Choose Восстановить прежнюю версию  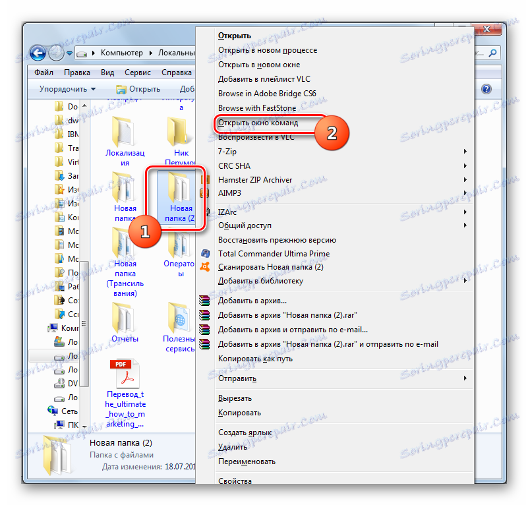277,240
